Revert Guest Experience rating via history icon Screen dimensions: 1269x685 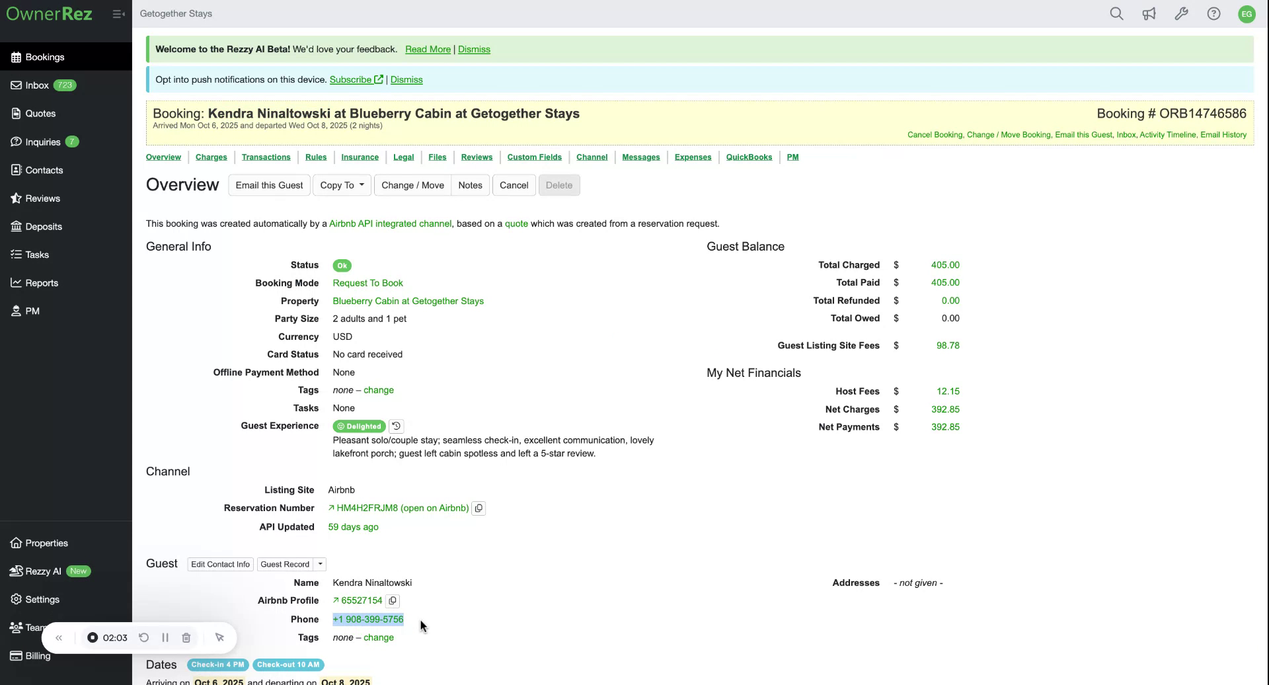[x=396, y=426]
